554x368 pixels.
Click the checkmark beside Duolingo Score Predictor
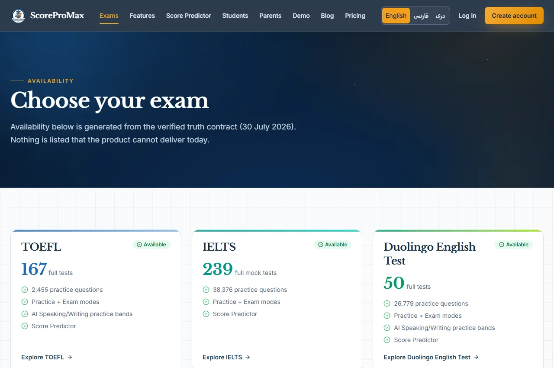387,340
